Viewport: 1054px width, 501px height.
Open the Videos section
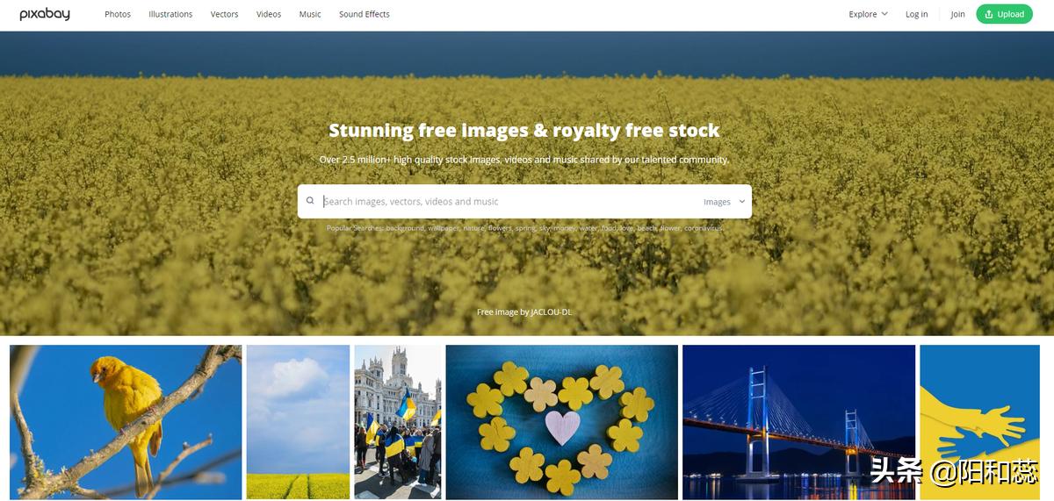(269, 14)
